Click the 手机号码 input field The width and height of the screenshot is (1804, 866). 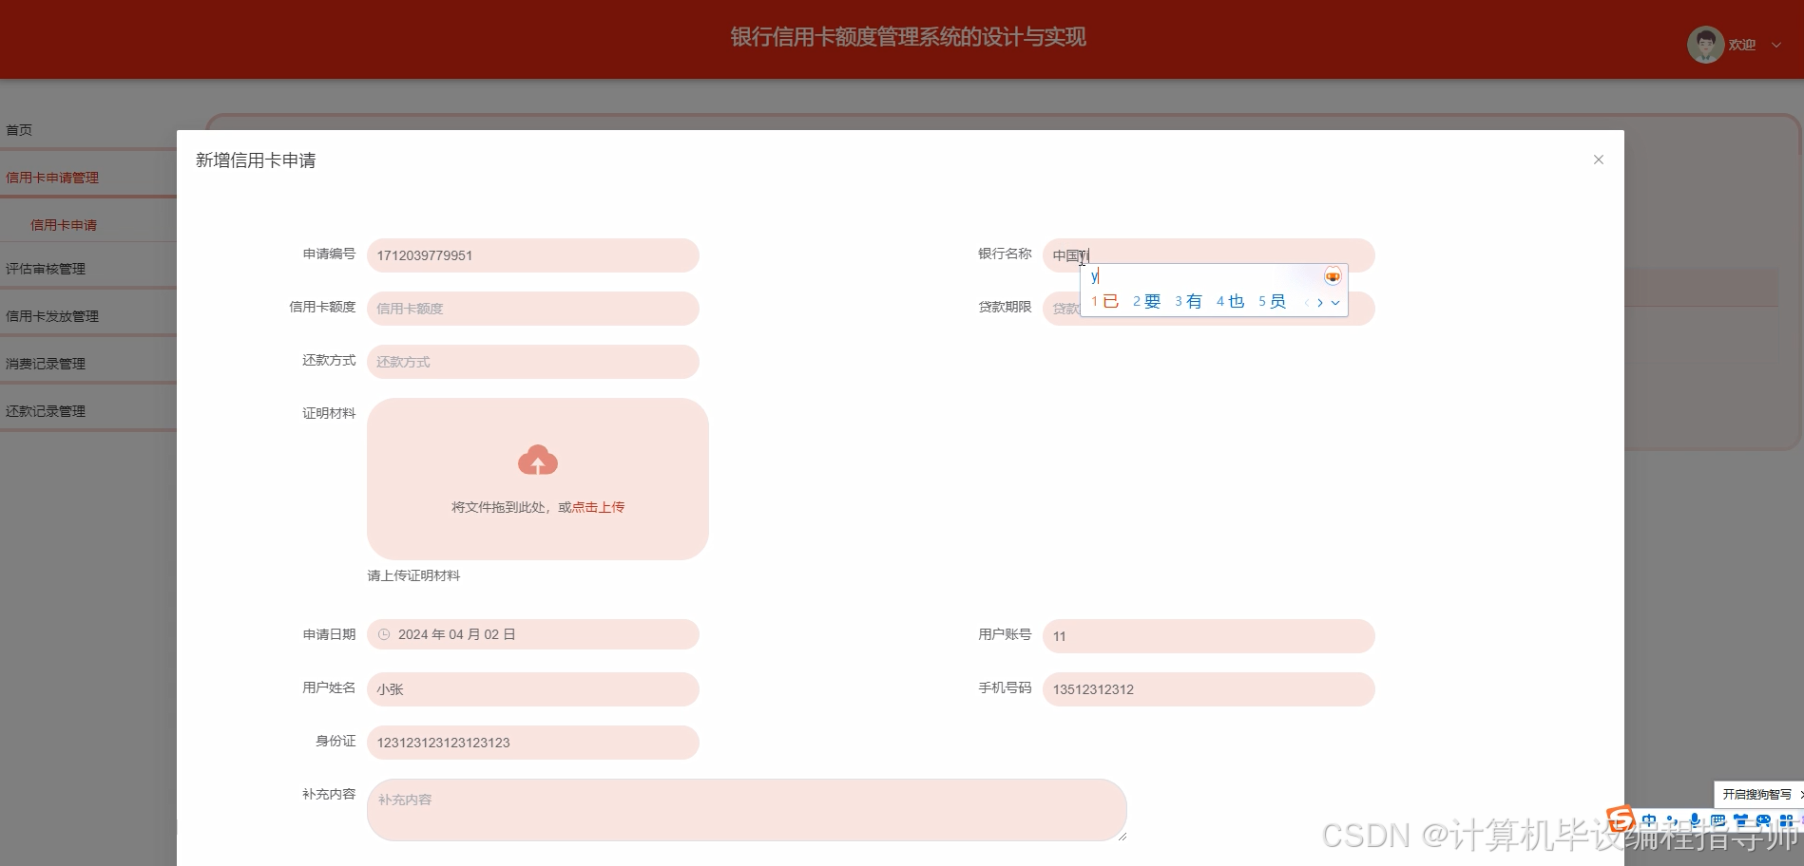1209,689
